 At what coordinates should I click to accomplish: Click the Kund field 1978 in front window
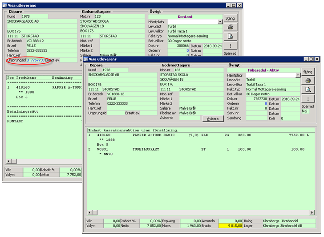click(x=115, y=70)
